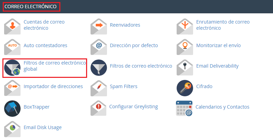The width and height of the screenshot is (273, 140).
Task: Collapse the CORREO ELECTRÓNICO section header
Action: tap(31, 6)
